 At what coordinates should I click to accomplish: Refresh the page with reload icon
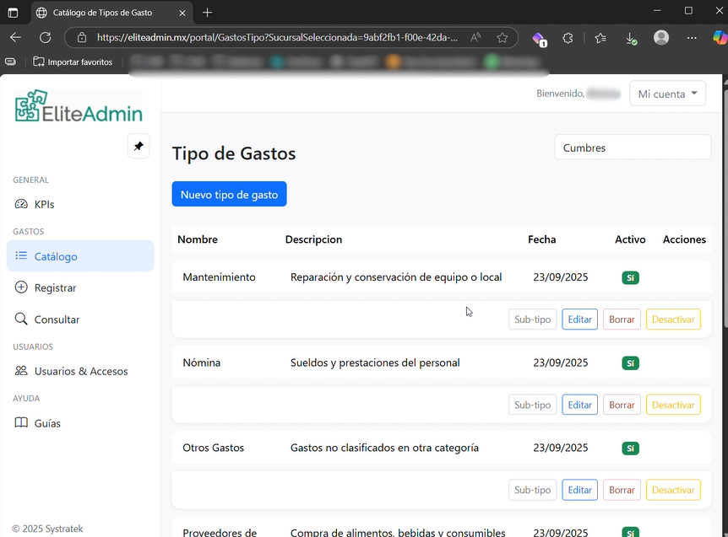pyautogui.click(x=46, y=38)
